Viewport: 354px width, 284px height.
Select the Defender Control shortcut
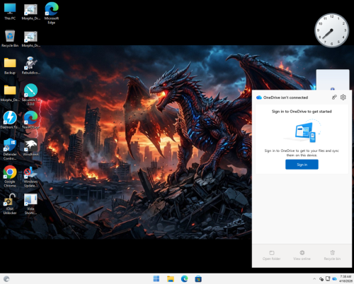(x=10, y=149)
